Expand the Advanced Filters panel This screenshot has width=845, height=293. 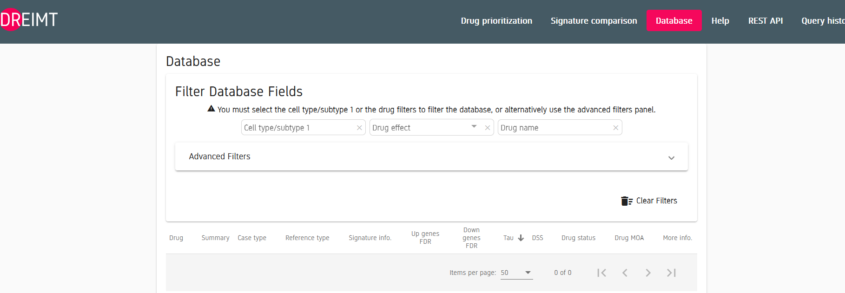pos(431,157)
